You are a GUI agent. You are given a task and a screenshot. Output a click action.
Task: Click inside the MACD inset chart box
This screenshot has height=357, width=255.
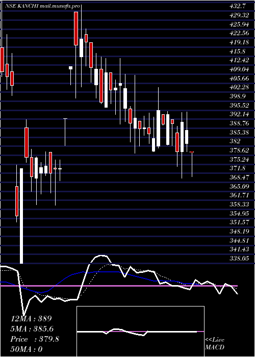140,331
